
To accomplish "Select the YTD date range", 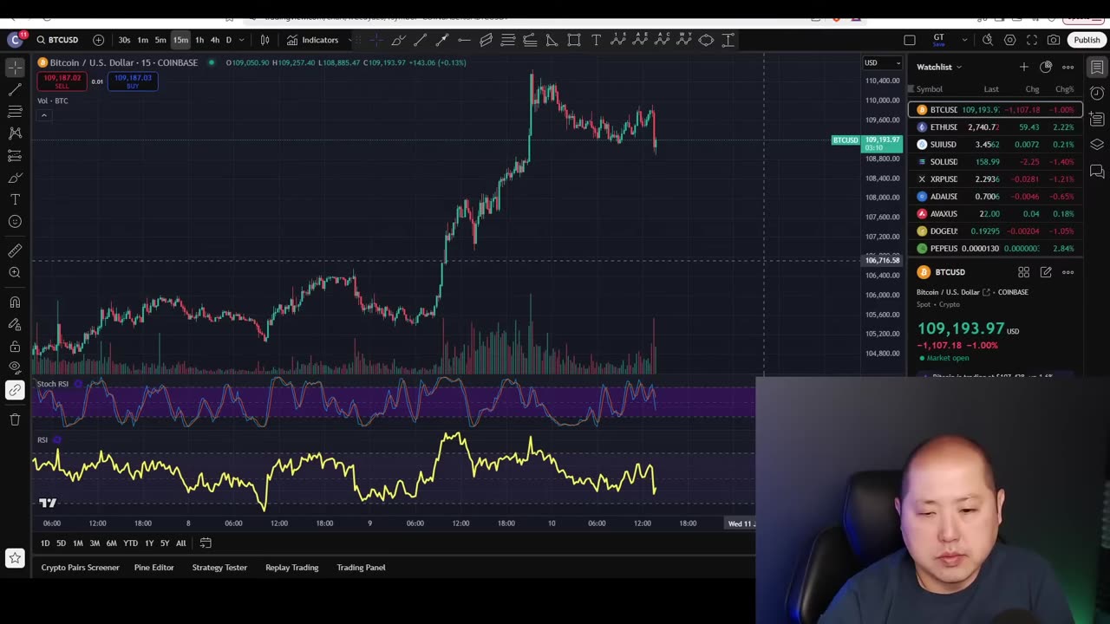I will tap(130, 543).
